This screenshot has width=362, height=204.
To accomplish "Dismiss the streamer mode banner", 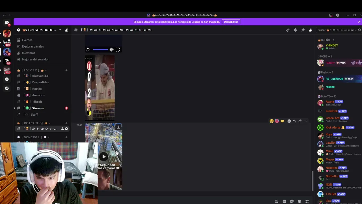I will 359,22.
